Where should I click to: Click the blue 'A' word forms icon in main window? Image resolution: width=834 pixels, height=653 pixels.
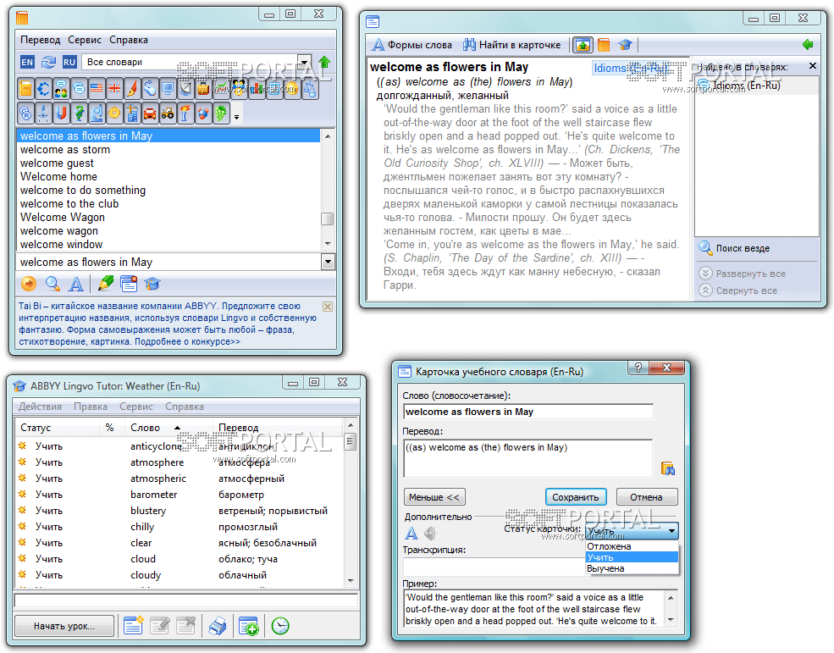click(76, 284)
